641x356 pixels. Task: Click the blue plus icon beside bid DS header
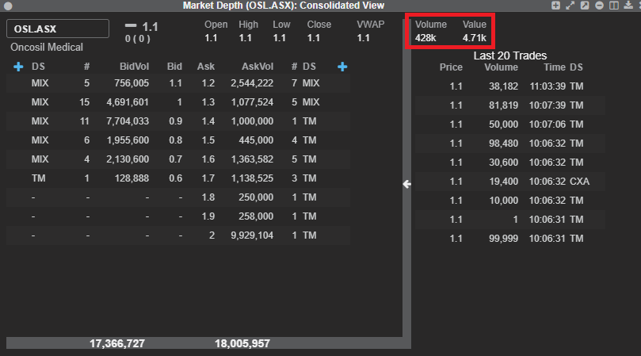(18, 67)
